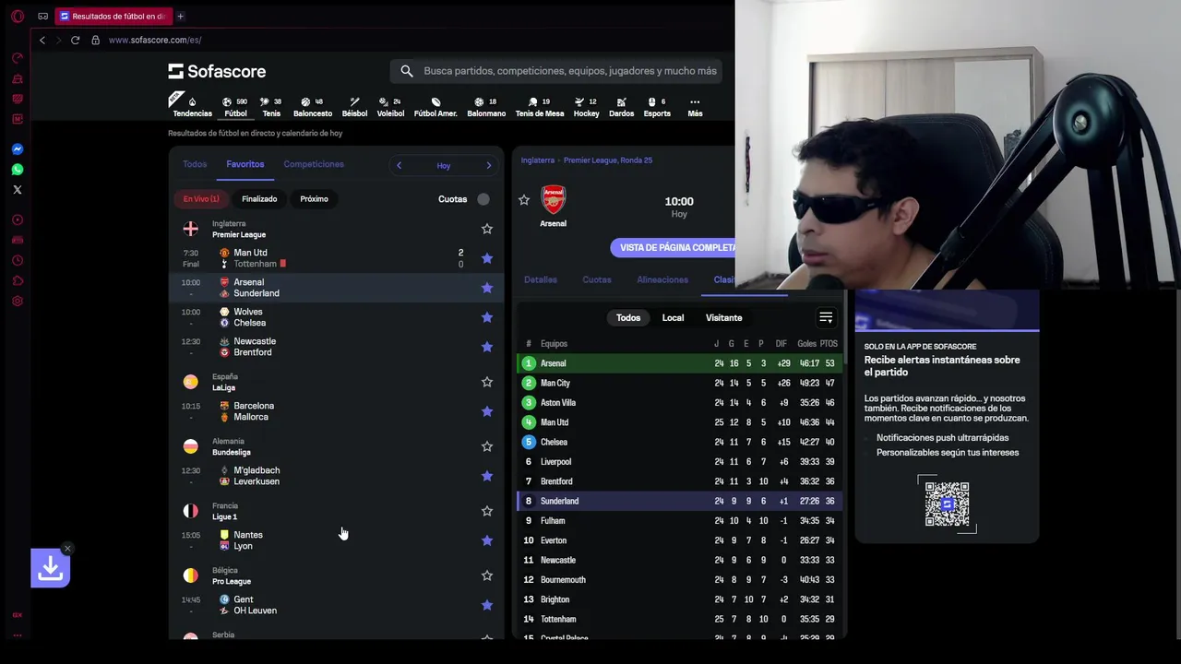Switch to the Competiciones tab

pos(314,164)
